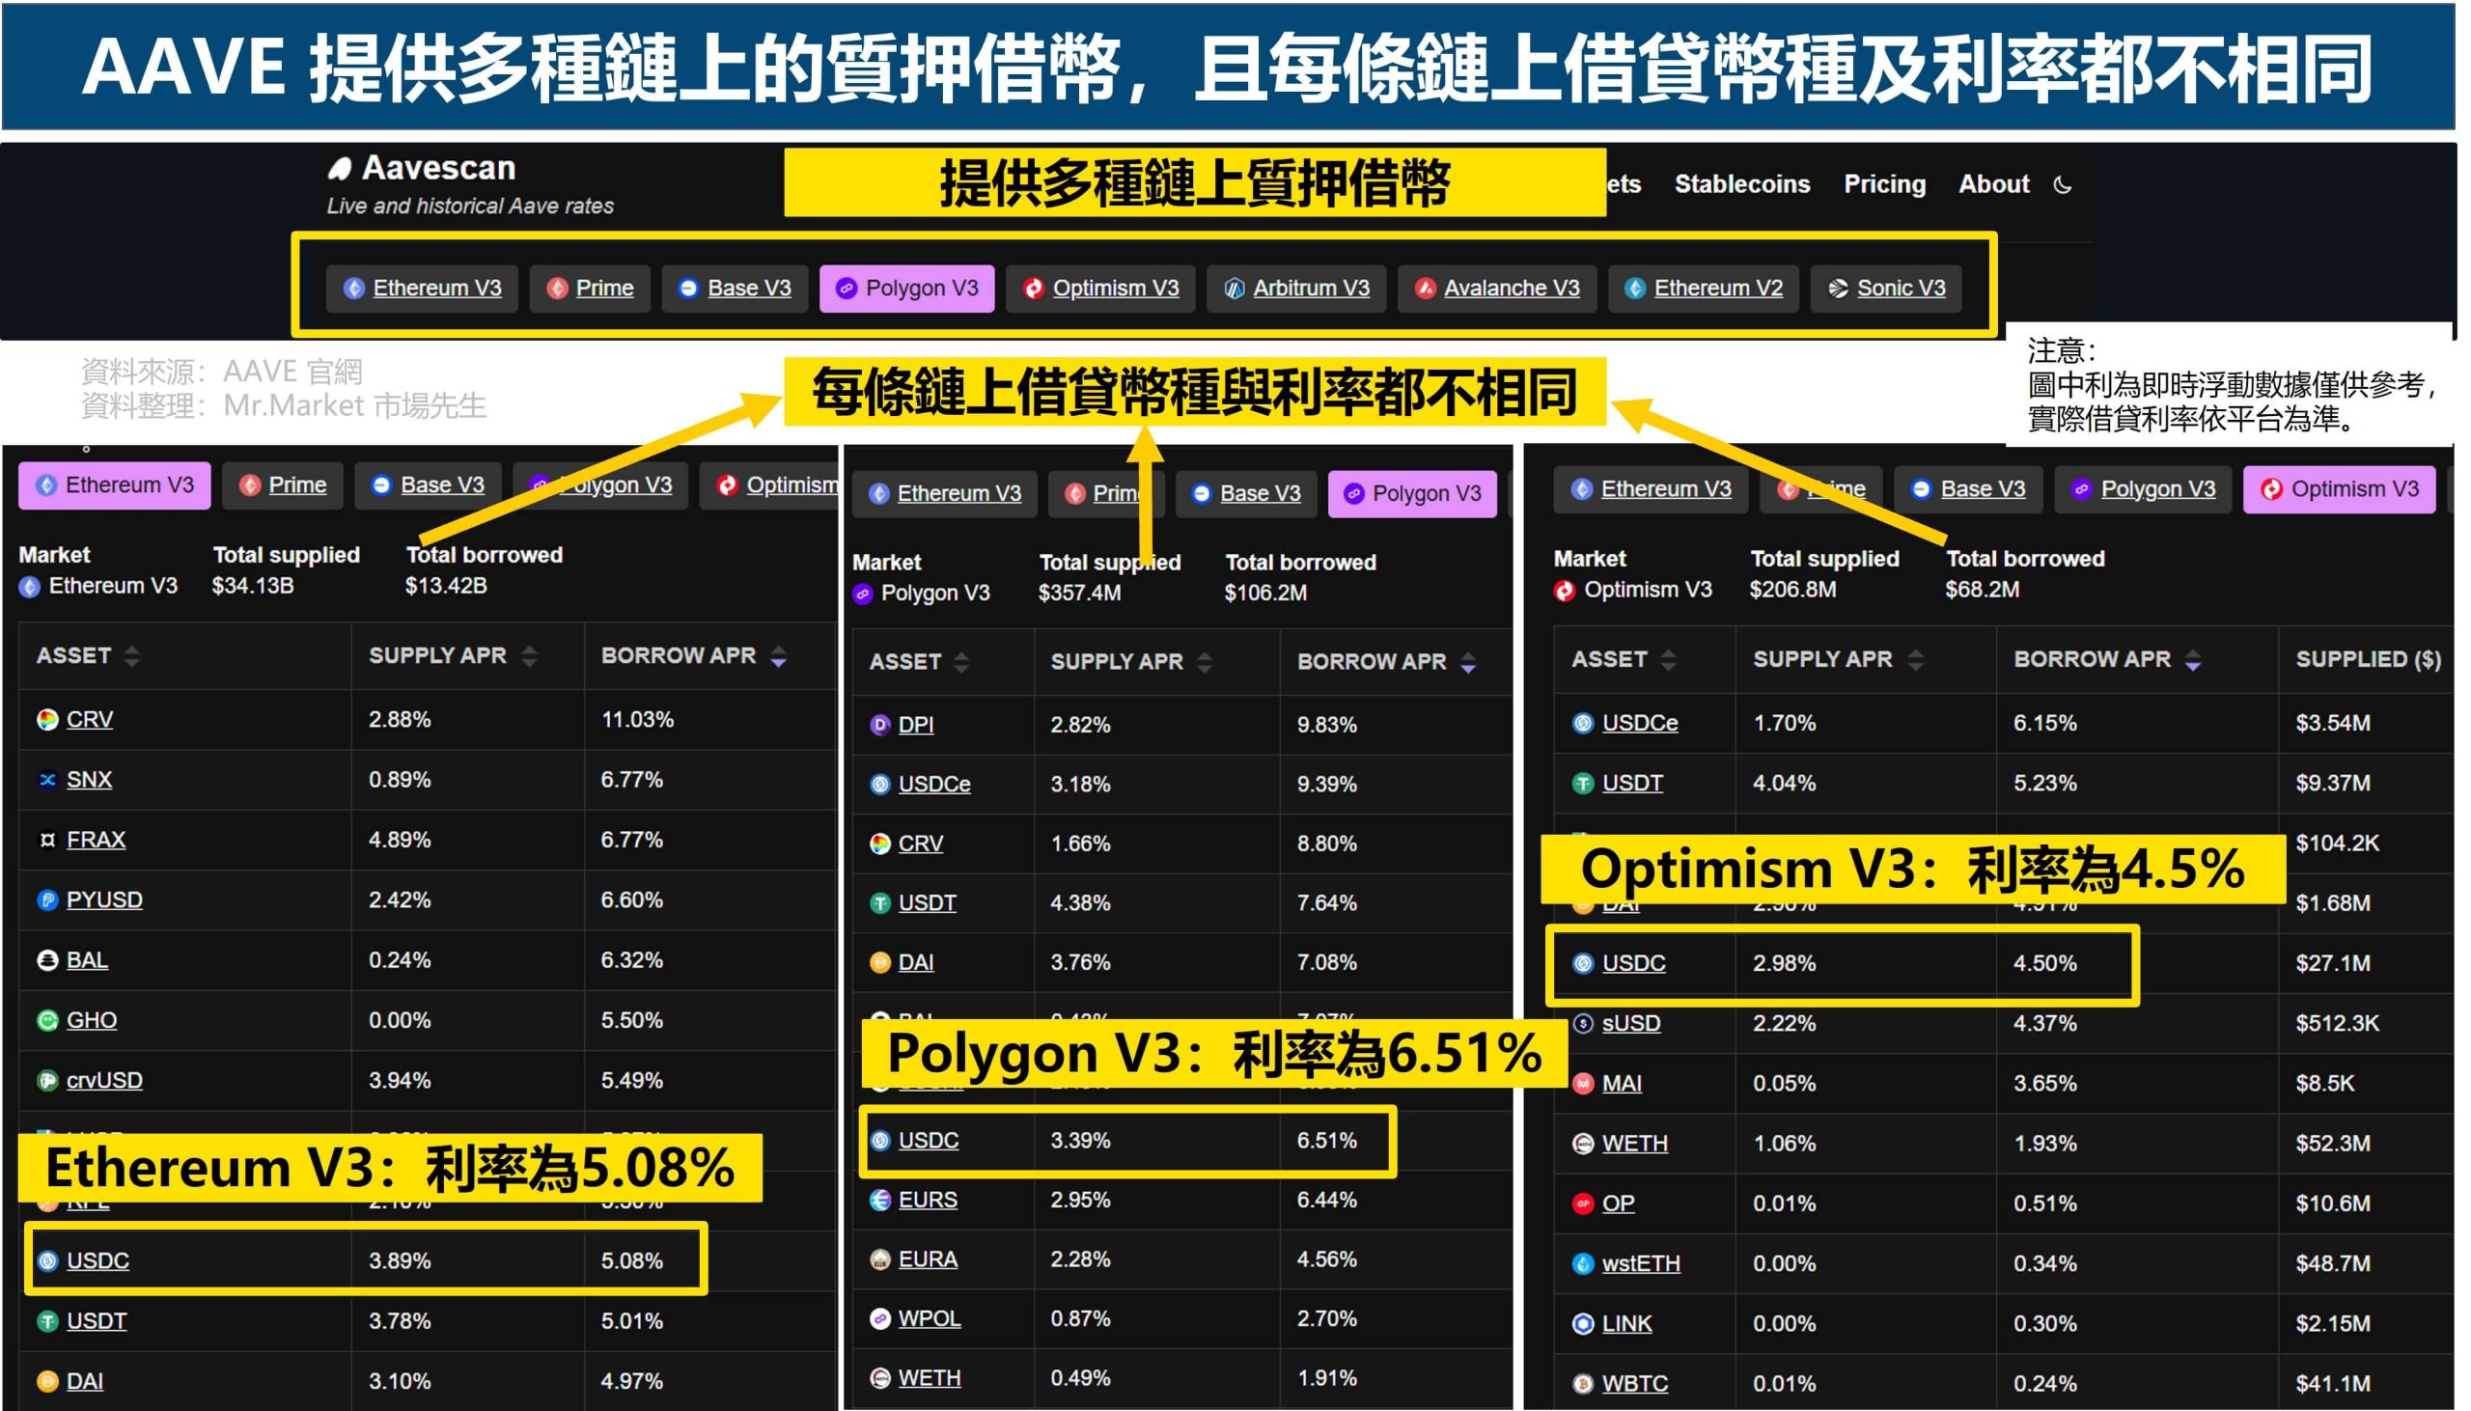Select Polygon V3 tab in top market bar

click(906, 288)
